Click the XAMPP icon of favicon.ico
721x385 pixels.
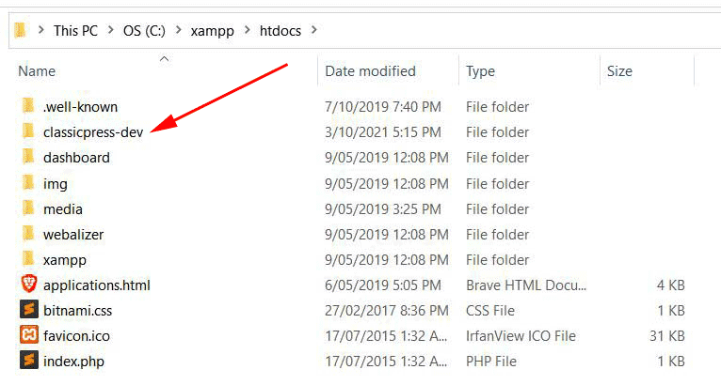[x=28, y=335]
